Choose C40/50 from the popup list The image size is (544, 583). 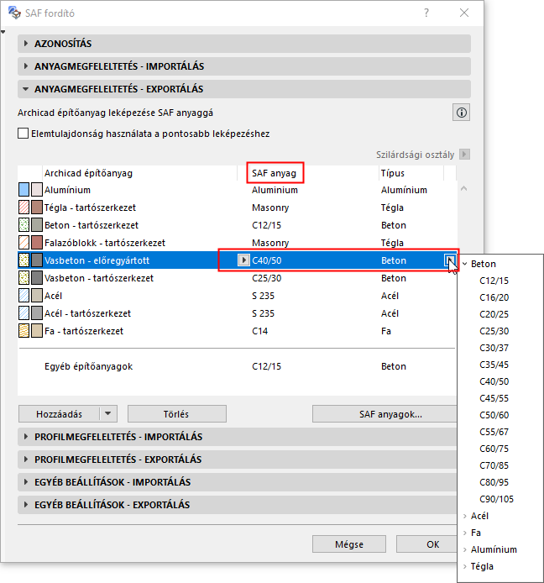(x=494, y=381)
